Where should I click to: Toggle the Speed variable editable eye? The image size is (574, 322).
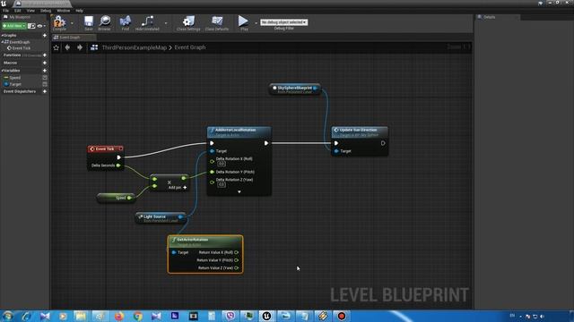(45, 78)
